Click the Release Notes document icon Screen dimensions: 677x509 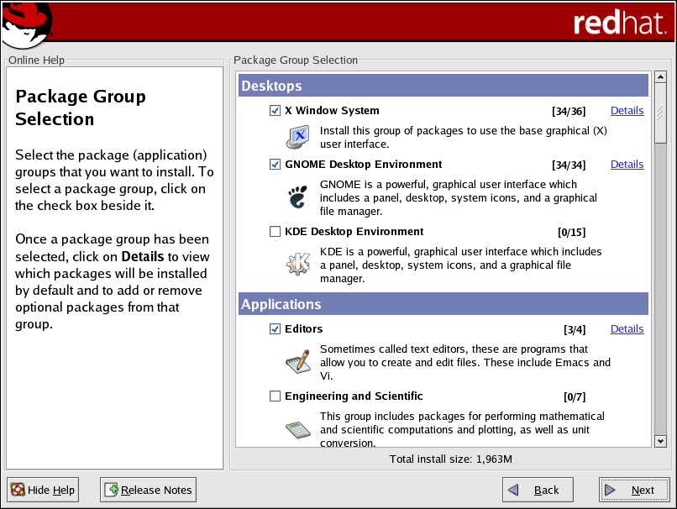(111, 490)
